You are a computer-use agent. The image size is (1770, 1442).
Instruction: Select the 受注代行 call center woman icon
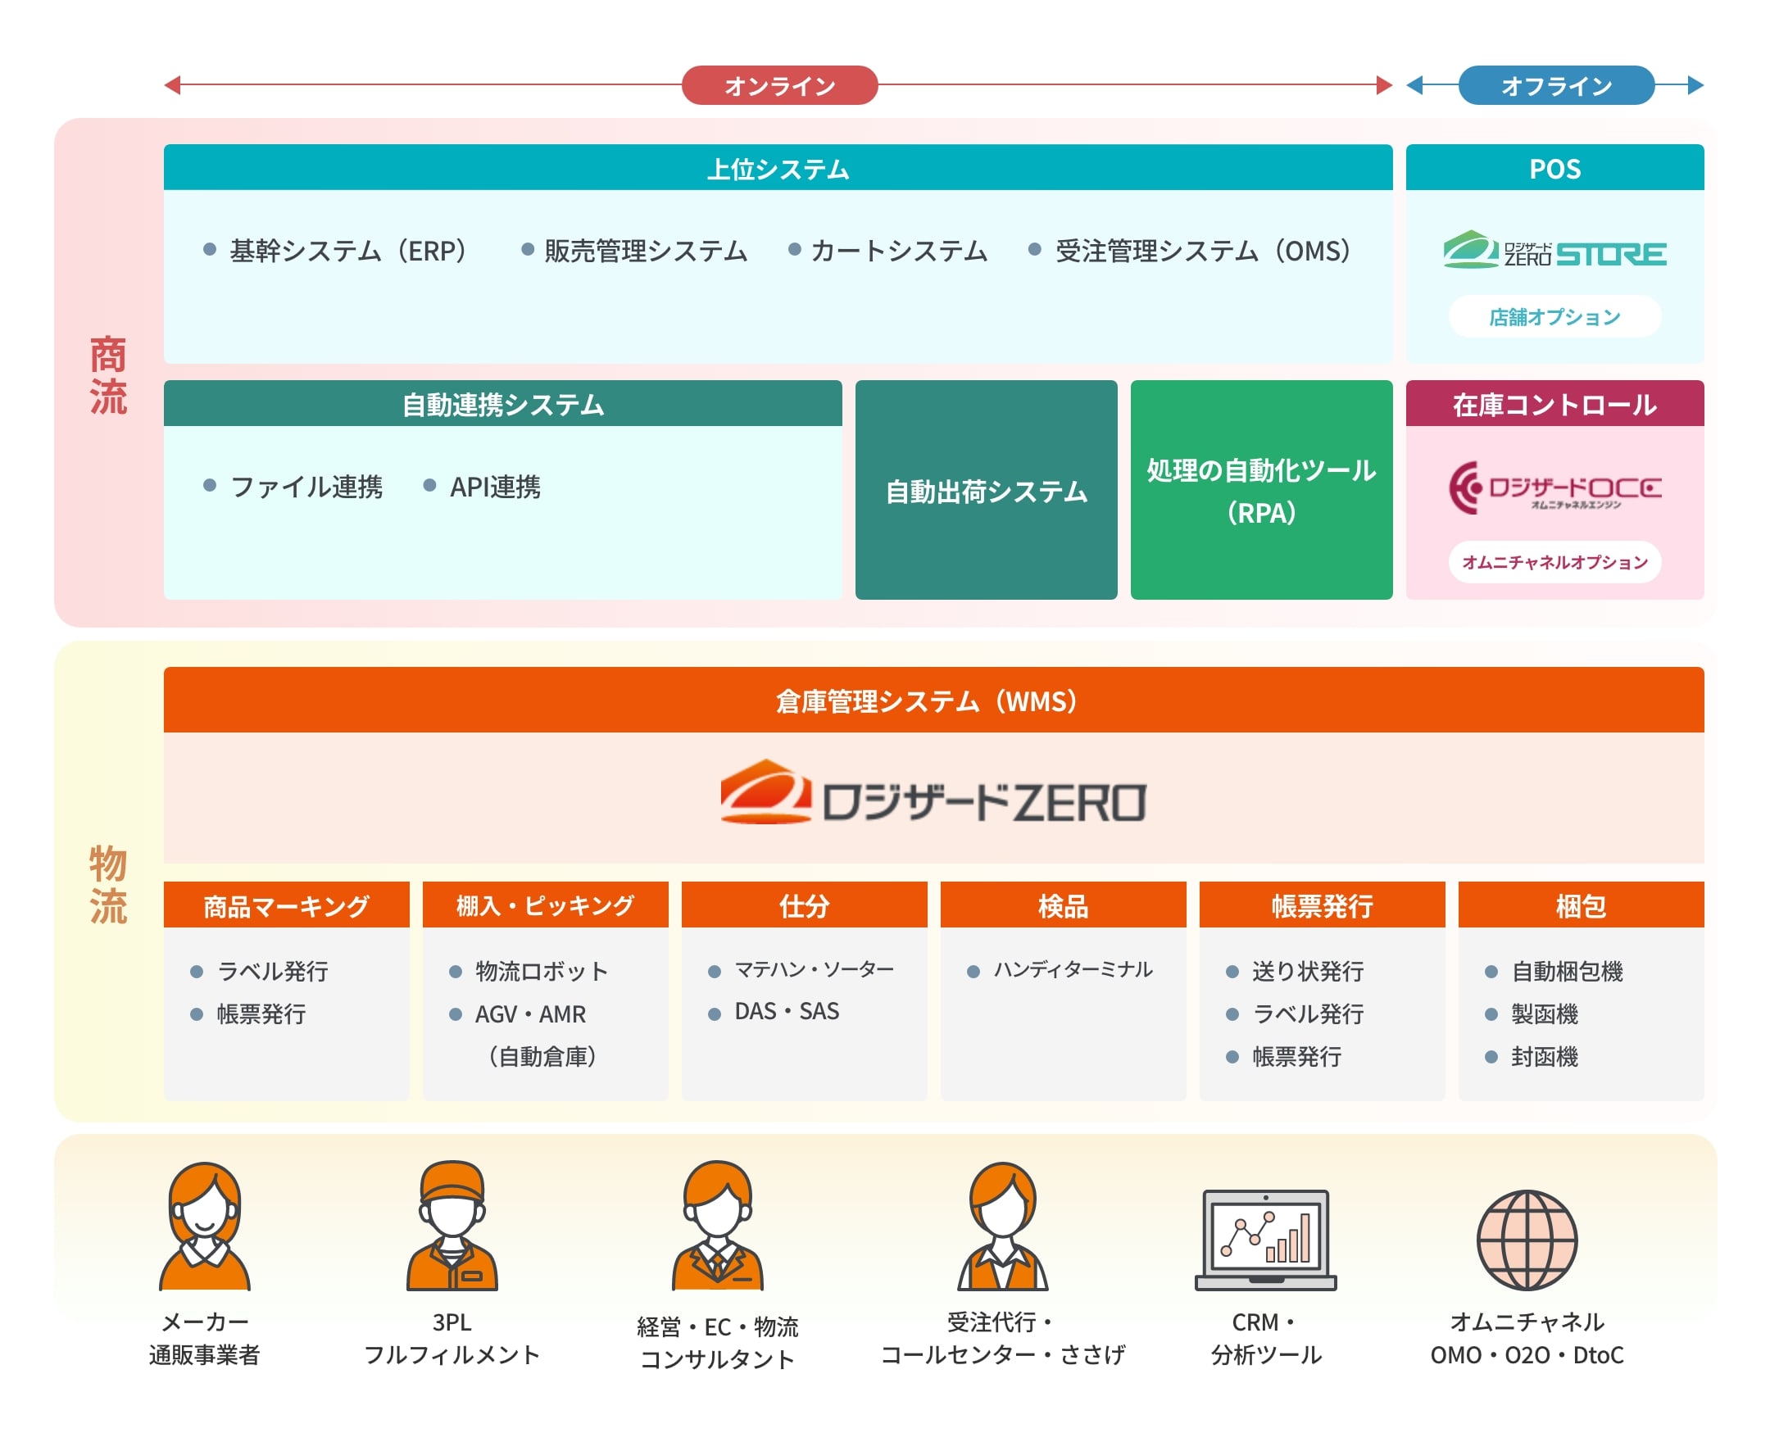[1002, 1226]
